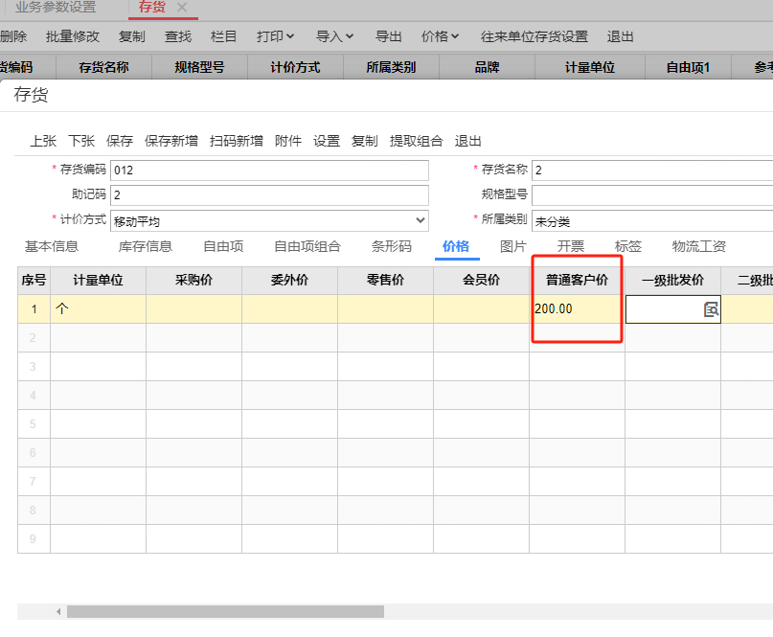Click 复制 in the form toolbar
This screenshot has height=637, width=773.
pyautogui.click(x=365, y=141)
